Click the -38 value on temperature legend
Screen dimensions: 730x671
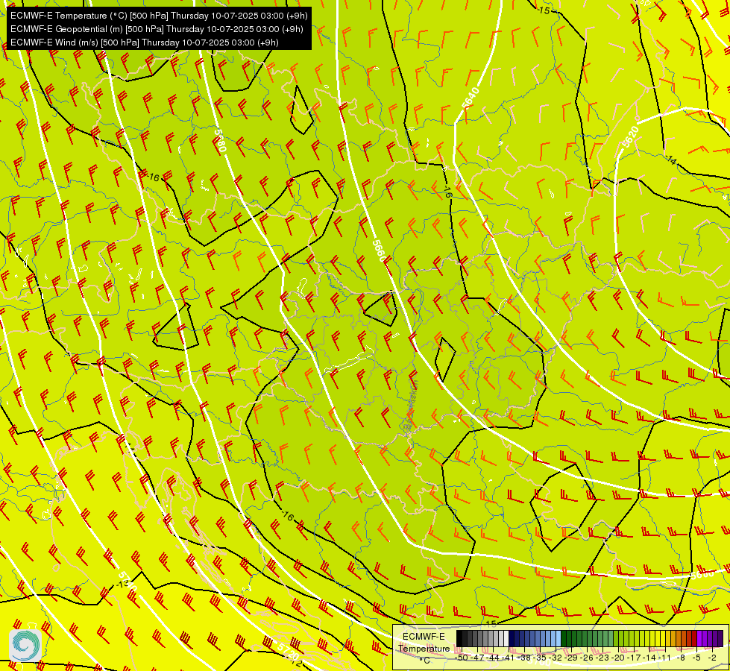[524, 658]
